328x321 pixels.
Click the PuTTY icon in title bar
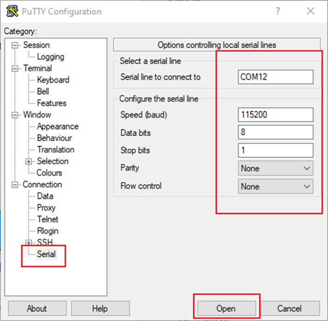(11, 12)
